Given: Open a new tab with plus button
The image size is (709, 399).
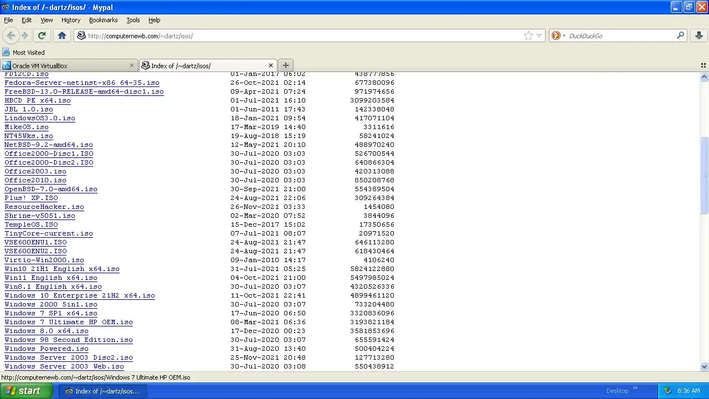Looking at the screenshot, I should point(285,65).
